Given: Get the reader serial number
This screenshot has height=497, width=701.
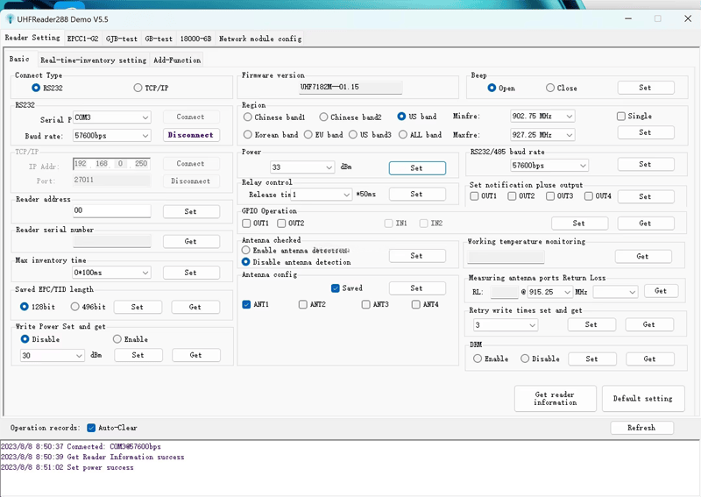Looking at the screenshot, I should (191, 241).
